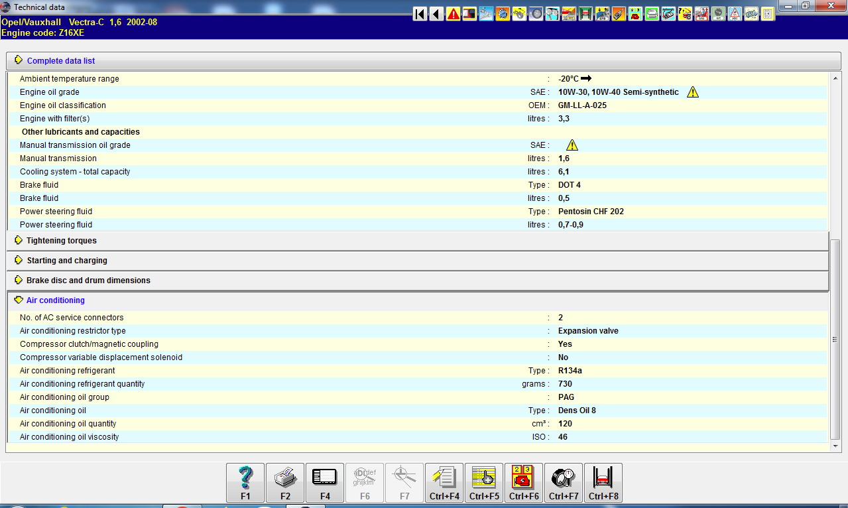Click the R134a refrigerant value
Image resolution: width=848 pixels, height=508 pixels.
[x=570, y=371]
